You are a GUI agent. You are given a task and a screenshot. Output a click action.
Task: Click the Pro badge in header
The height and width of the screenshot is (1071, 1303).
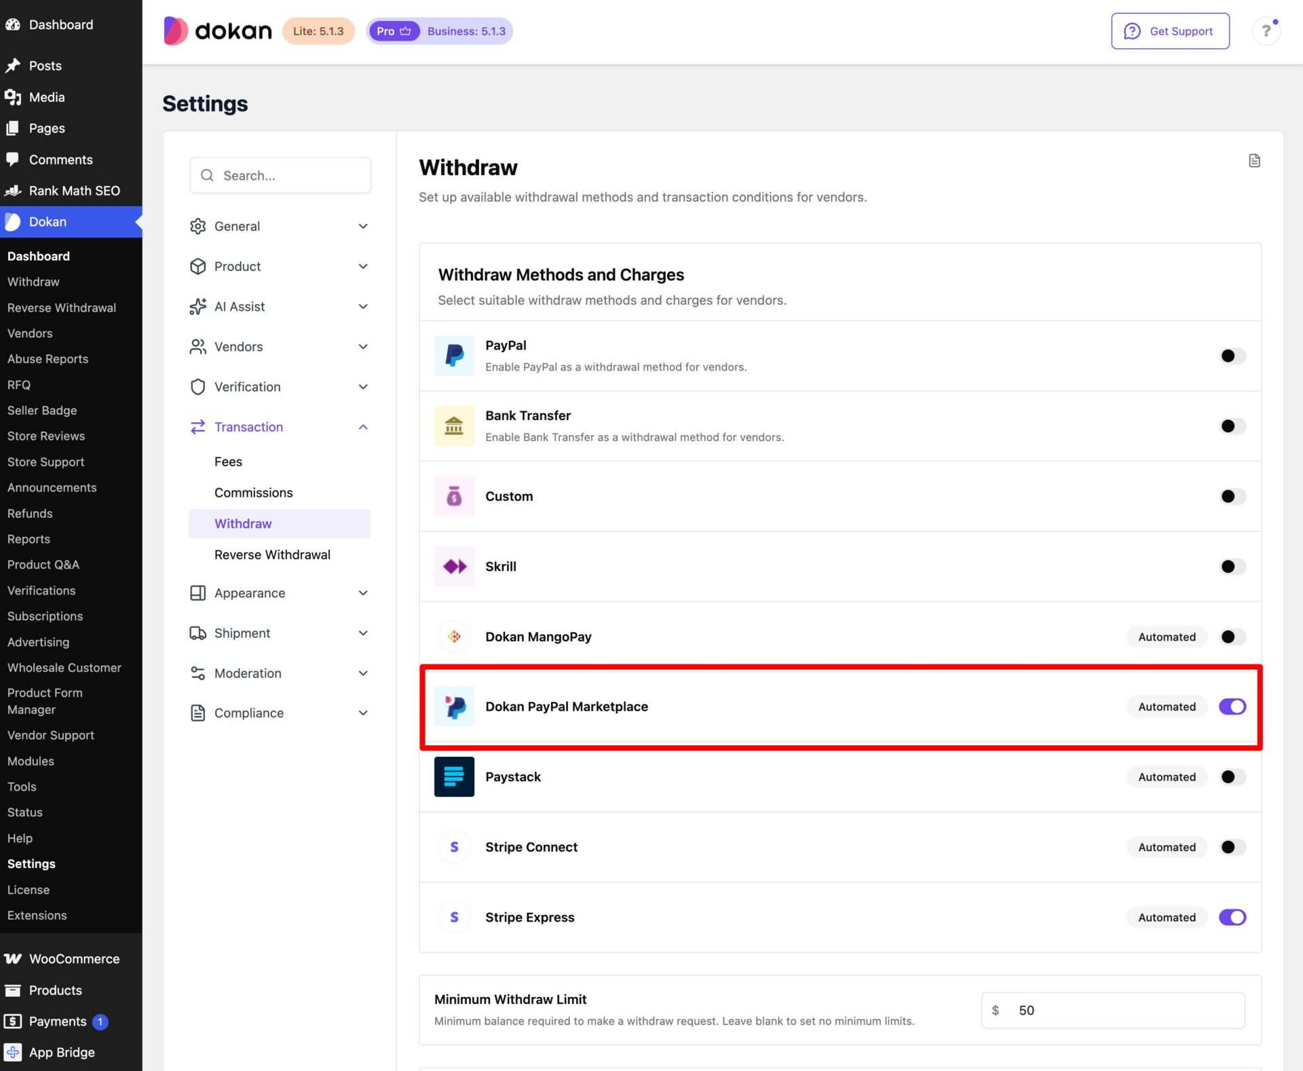point(394,31)
